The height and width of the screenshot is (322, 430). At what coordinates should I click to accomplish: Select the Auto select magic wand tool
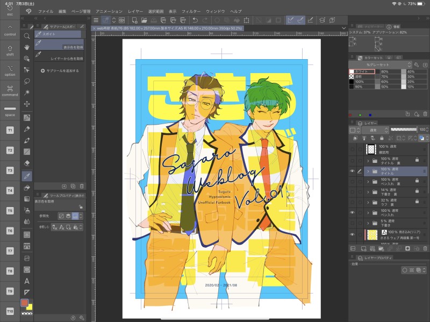tap(26, 92)
